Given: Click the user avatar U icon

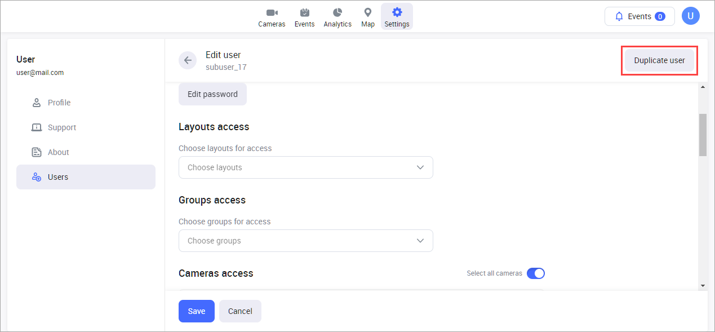Looking at the screenshot, I should click(x=690, y=16).
